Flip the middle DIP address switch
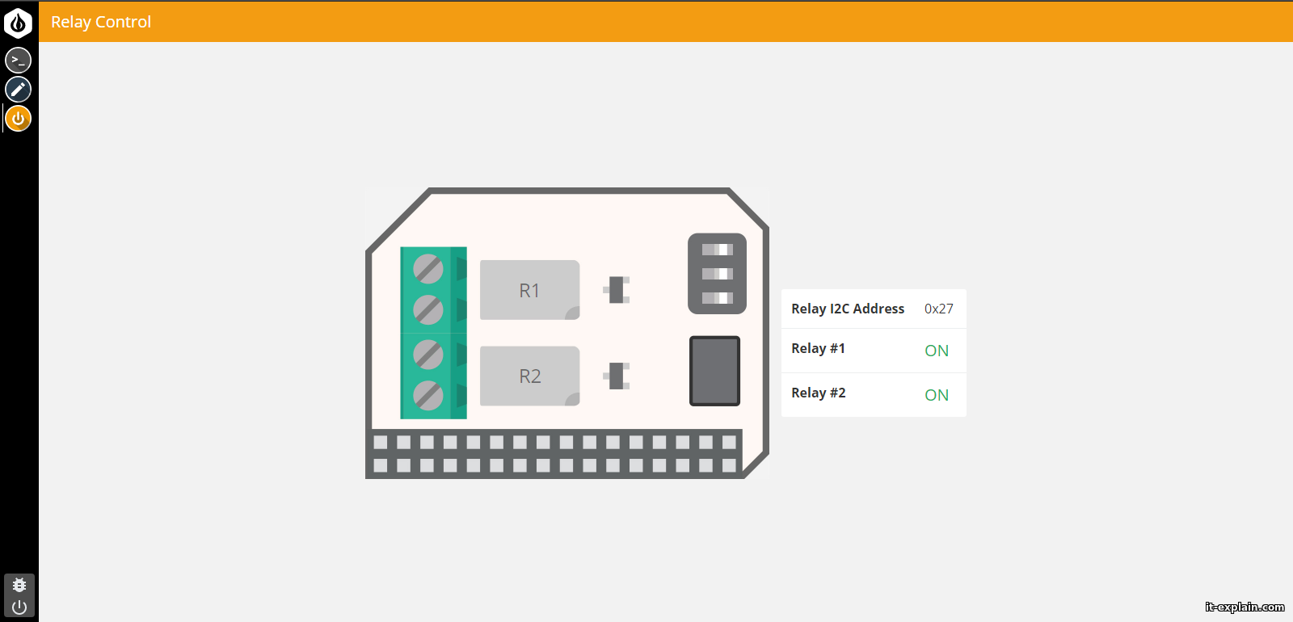Viewport: 1293px width, 622px height. click(717, 274)
